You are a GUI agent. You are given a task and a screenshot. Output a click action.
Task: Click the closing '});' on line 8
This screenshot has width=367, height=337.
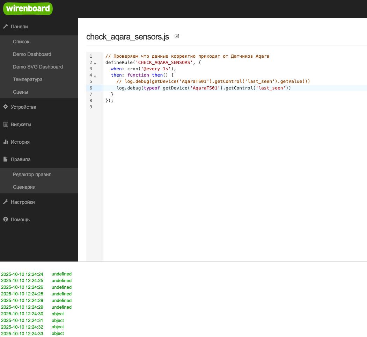(109, 101)
